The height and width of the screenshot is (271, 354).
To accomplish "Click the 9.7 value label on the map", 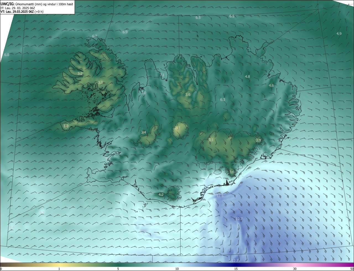I will [42, 213].
